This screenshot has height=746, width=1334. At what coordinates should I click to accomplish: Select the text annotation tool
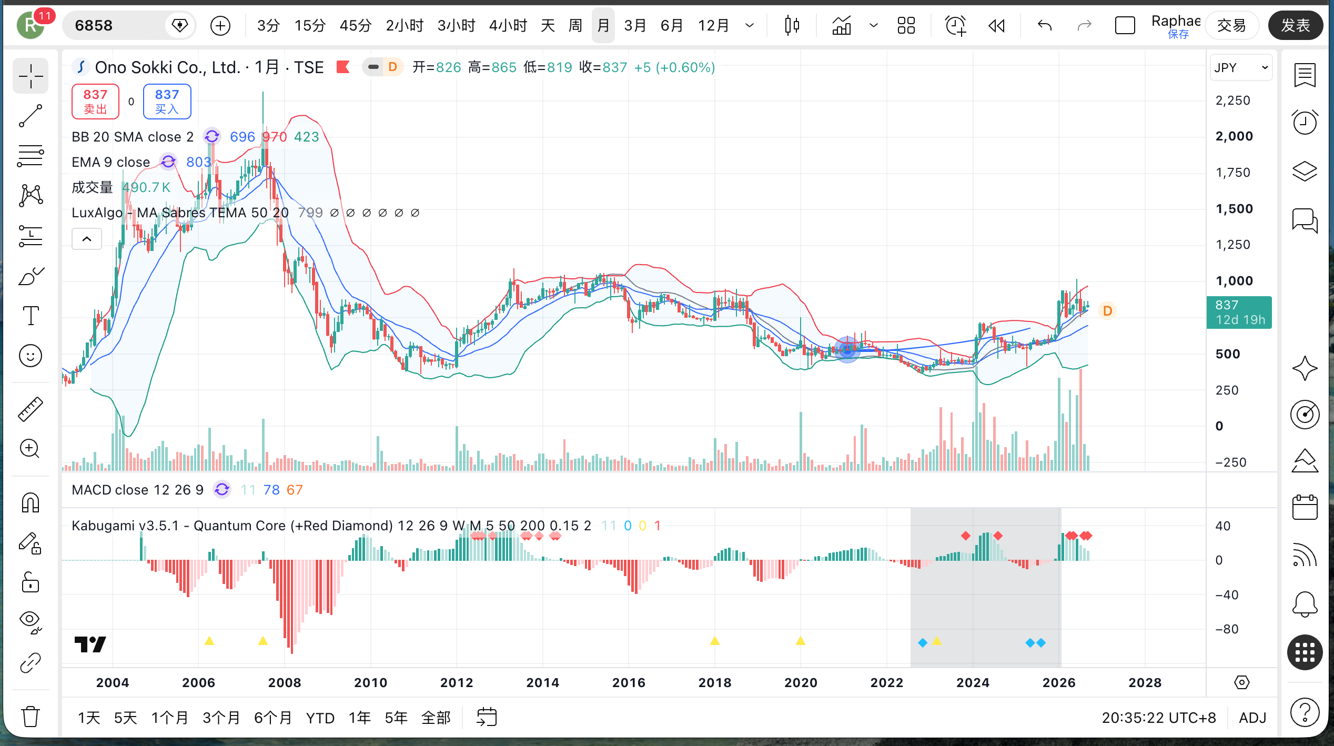point(31,316)
